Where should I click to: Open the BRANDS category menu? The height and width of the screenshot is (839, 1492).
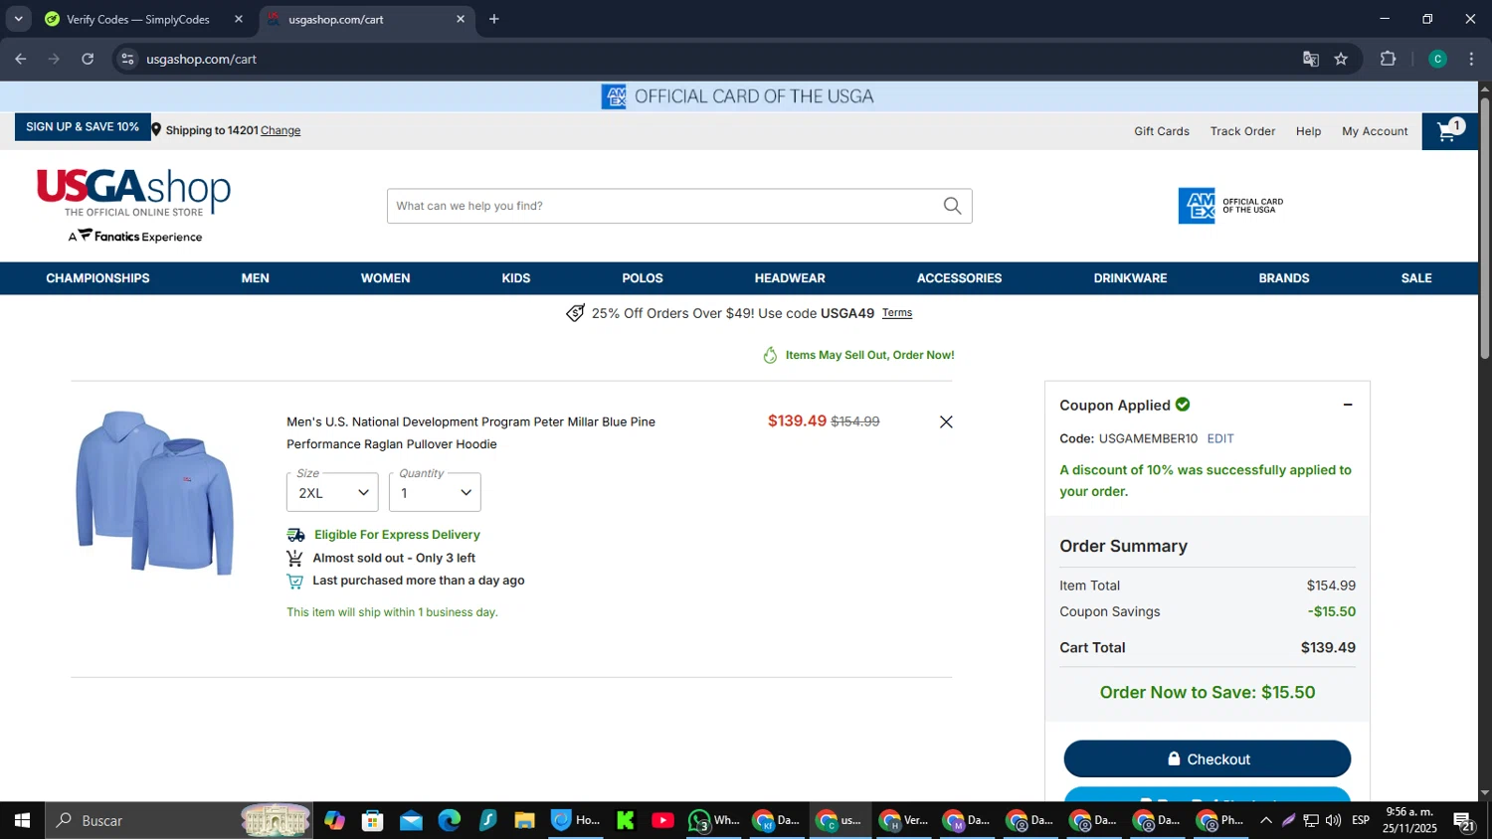[1284, 278]
